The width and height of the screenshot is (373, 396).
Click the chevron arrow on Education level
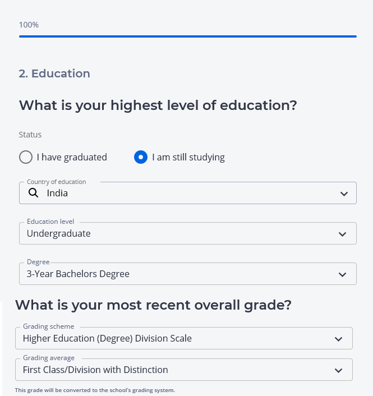[x=343, y=234]
